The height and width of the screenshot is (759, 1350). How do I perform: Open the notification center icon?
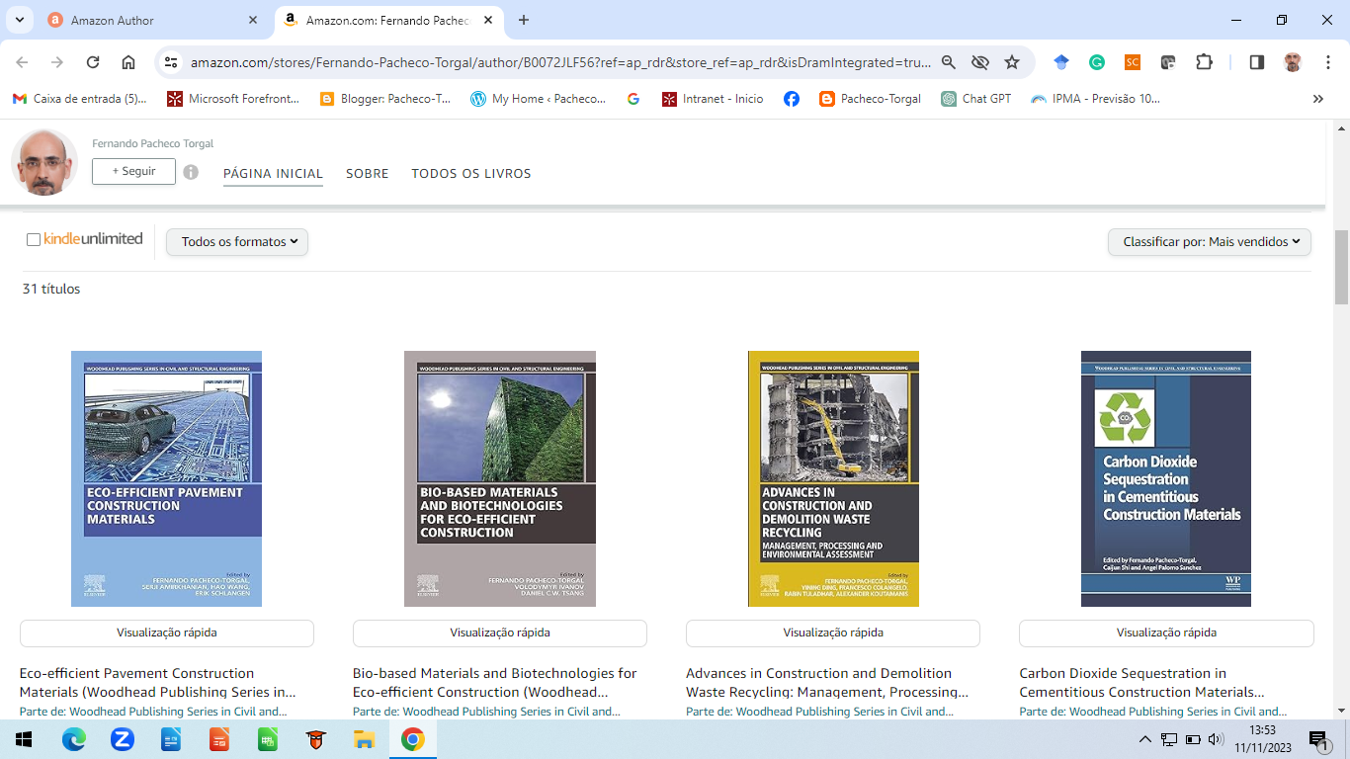click(x=1318, y=739)
